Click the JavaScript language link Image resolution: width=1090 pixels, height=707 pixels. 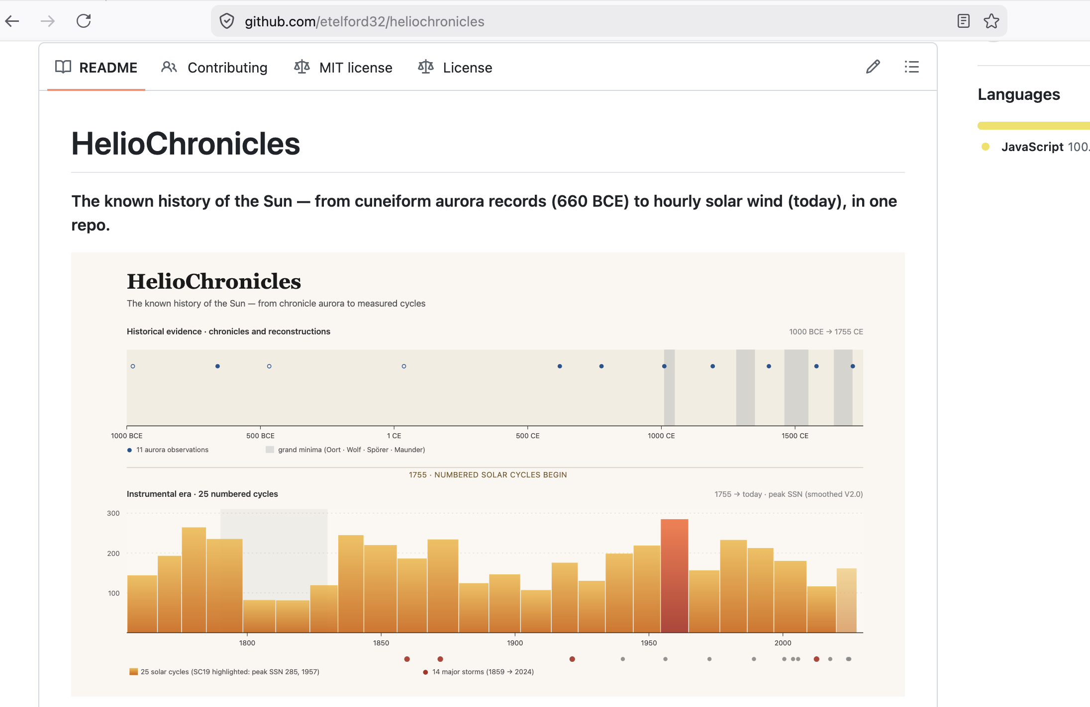tap(1032, 147)
